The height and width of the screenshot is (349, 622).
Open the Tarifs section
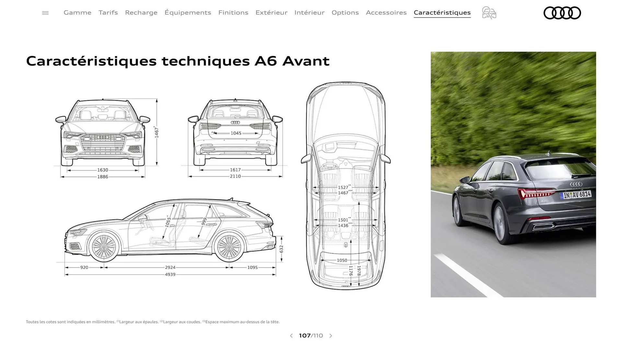click(x=108, y=13)
